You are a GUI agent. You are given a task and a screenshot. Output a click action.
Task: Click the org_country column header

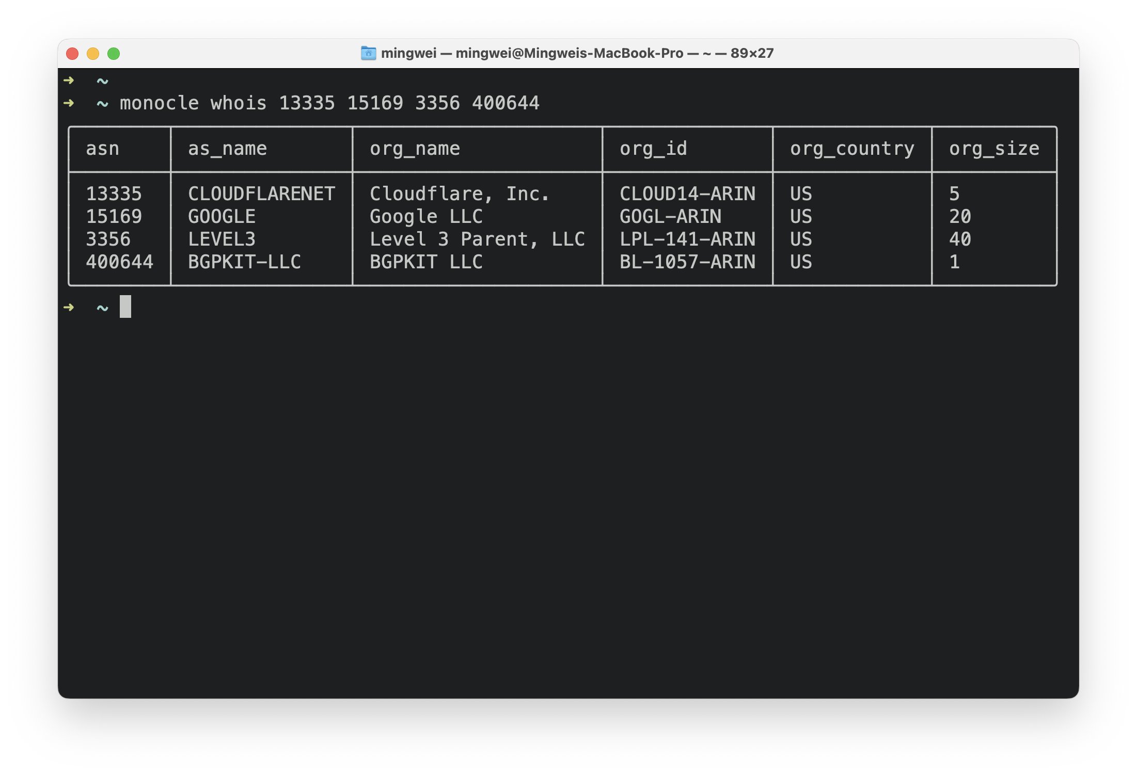pos(852,149)
